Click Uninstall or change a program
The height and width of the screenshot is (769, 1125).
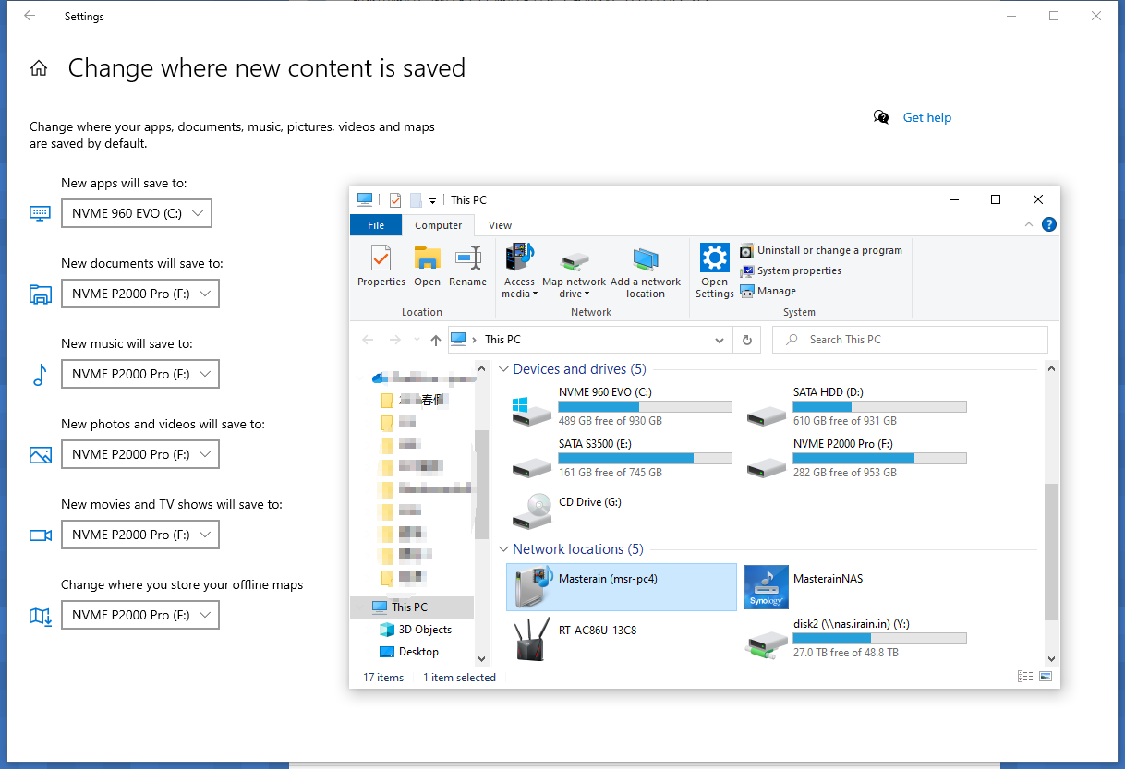[829, 250]
